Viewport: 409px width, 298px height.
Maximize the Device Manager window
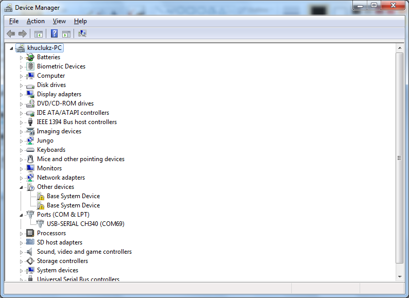(x=374, y=6)
